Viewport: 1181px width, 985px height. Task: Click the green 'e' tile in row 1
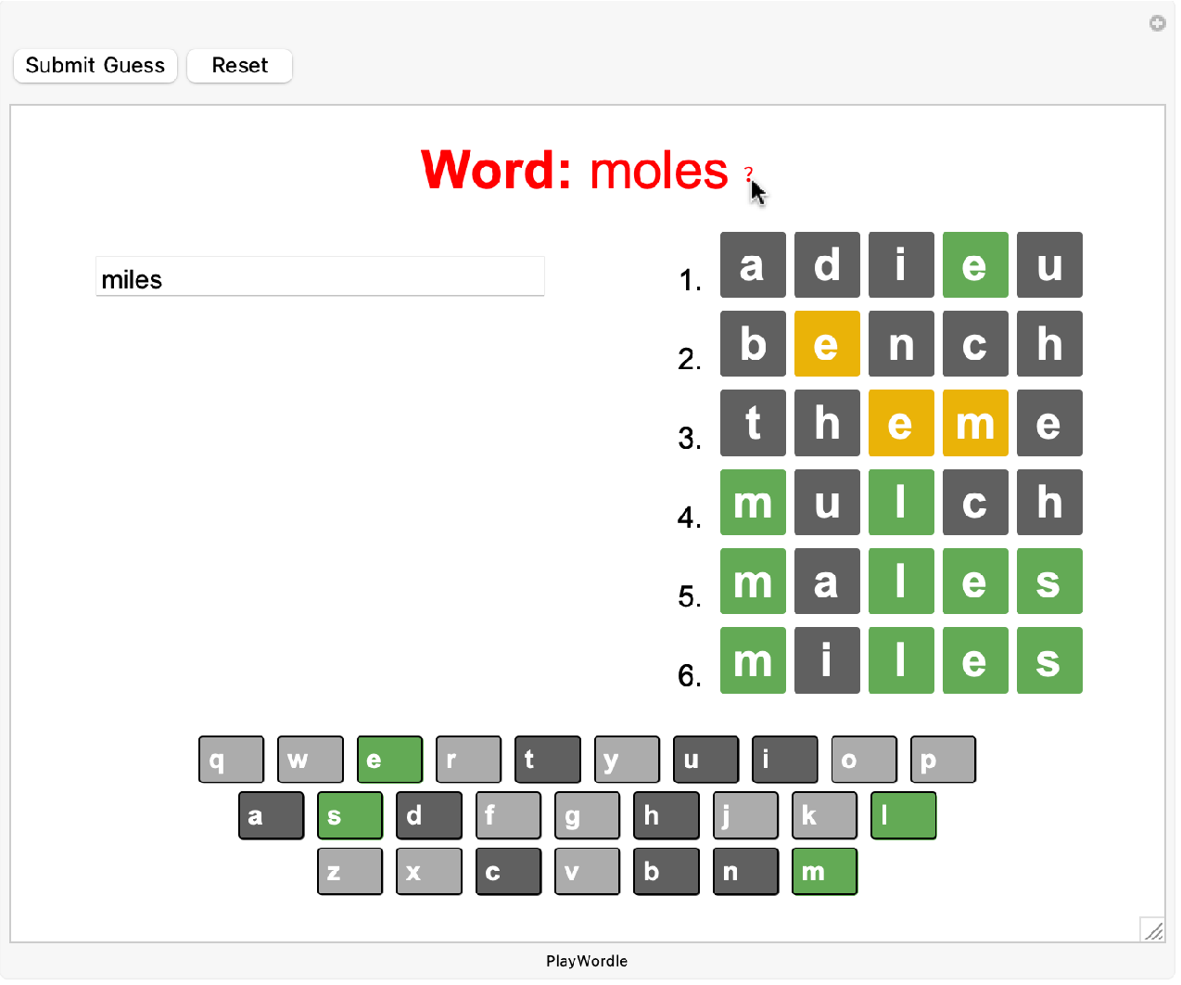[x=974, y=265]
